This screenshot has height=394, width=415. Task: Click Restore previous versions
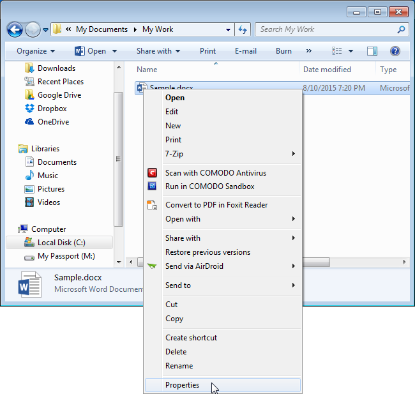coord(222,252)
